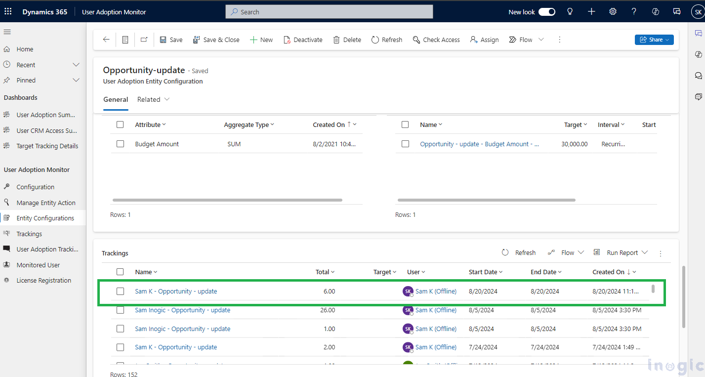
Task: Open Opportunity - update - Budget Amount link
Action: [479, 144]
